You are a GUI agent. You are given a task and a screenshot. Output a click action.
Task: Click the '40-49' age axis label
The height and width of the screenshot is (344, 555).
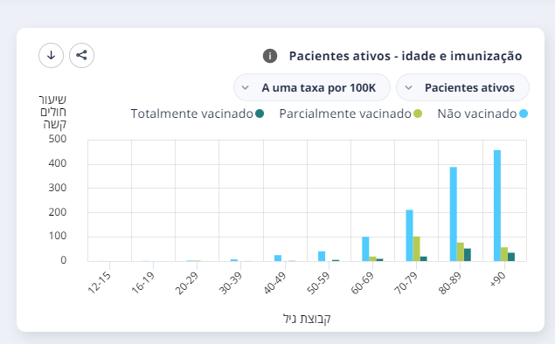(275, 284)
